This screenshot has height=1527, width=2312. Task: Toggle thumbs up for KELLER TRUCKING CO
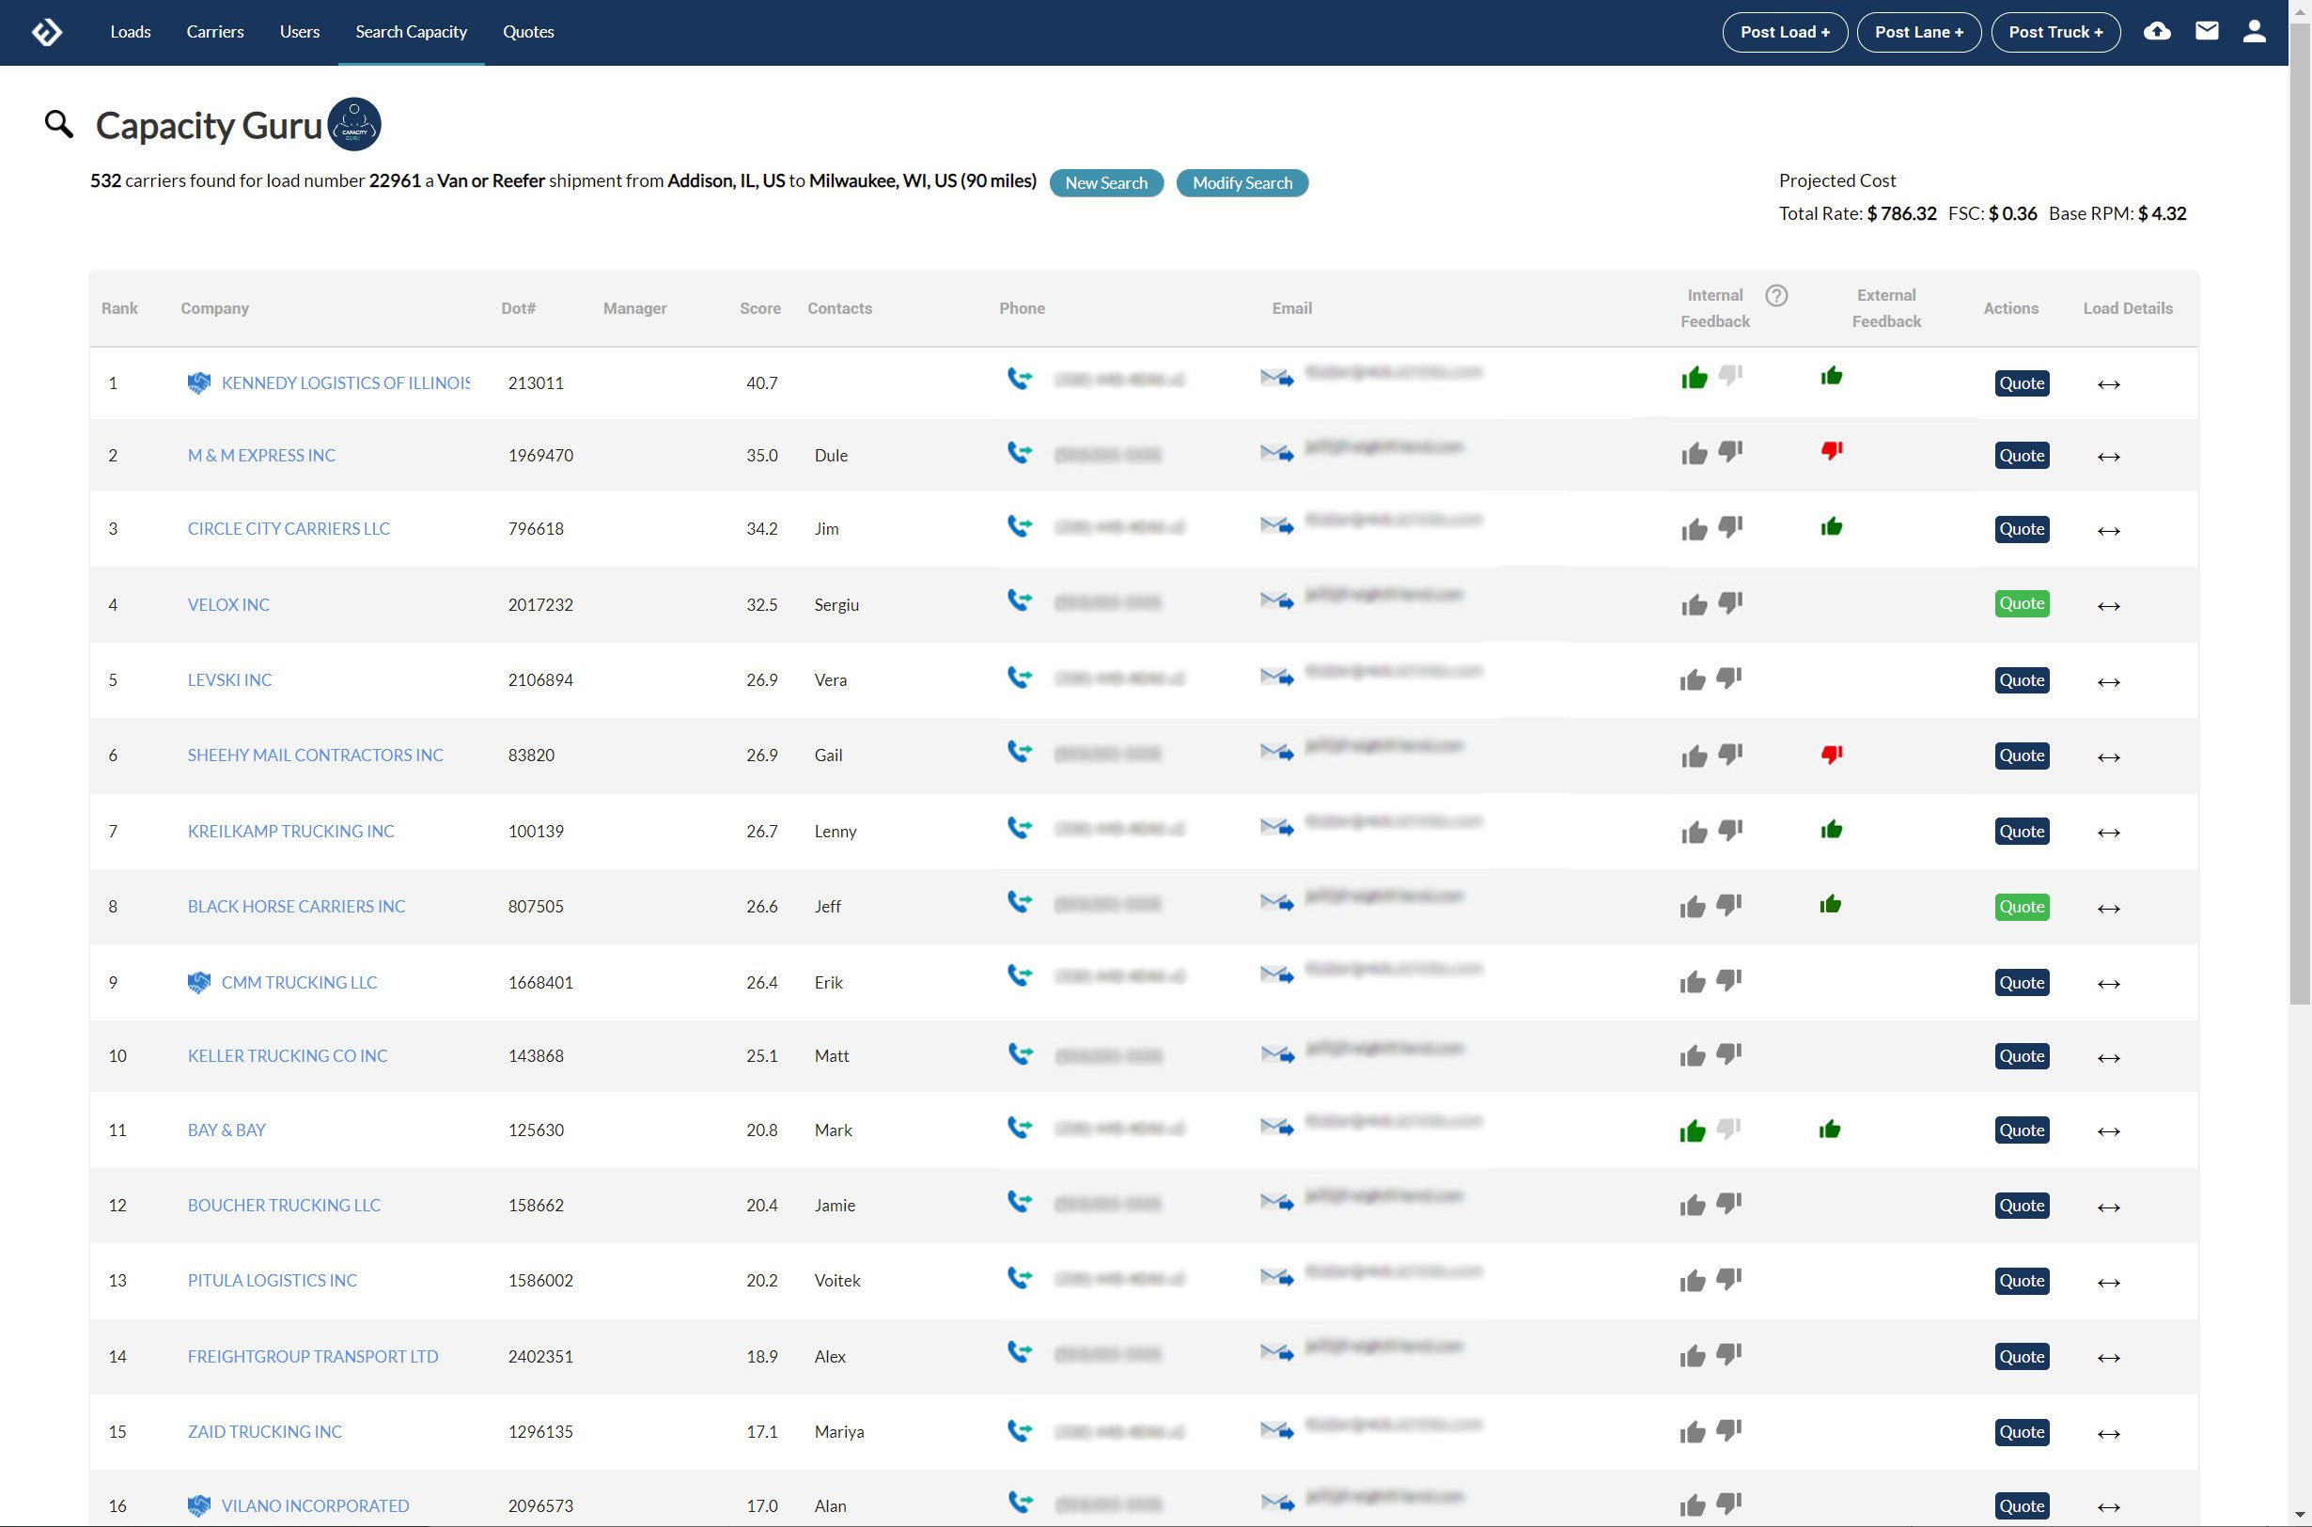coord(1693,1055)
